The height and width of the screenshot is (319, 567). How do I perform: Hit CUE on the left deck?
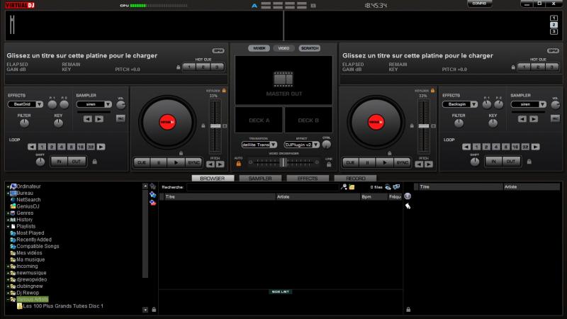(142, 163)
